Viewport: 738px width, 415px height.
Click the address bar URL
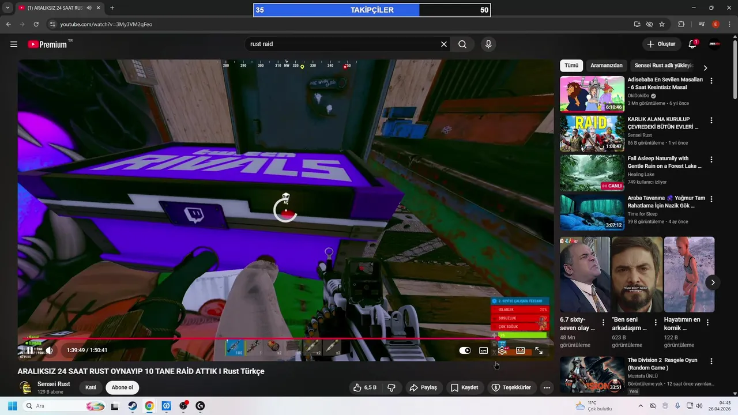pos(106,24)
